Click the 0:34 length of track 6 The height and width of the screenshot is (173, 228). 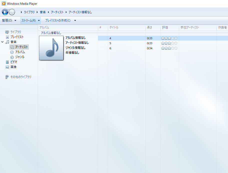click(149, 48)
